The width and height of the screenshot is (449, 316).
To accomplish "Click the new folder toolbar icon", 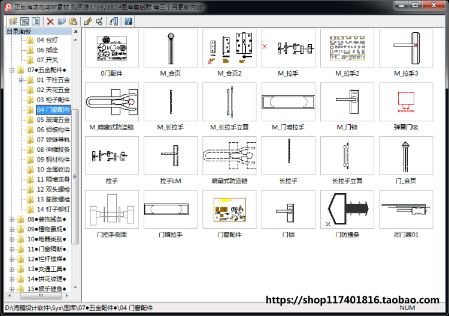I will tap(13, 21).
